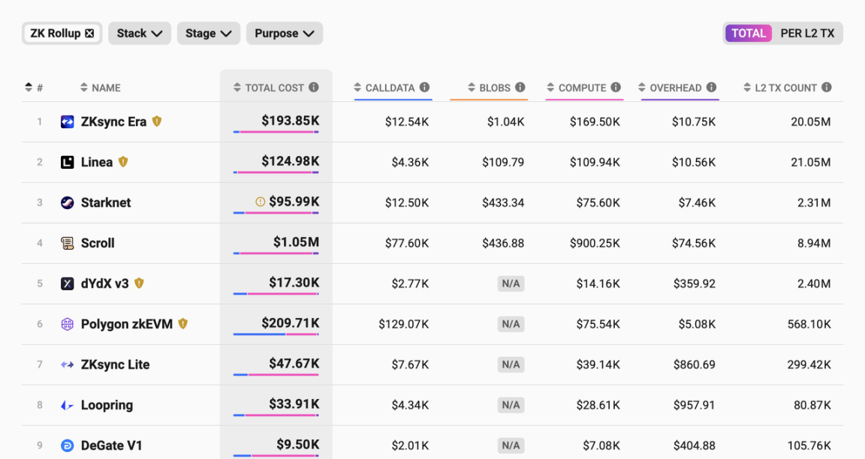
Task: Show BLOBS info tooltip icon
Action: pyautogui.click(x=520, y=87)
